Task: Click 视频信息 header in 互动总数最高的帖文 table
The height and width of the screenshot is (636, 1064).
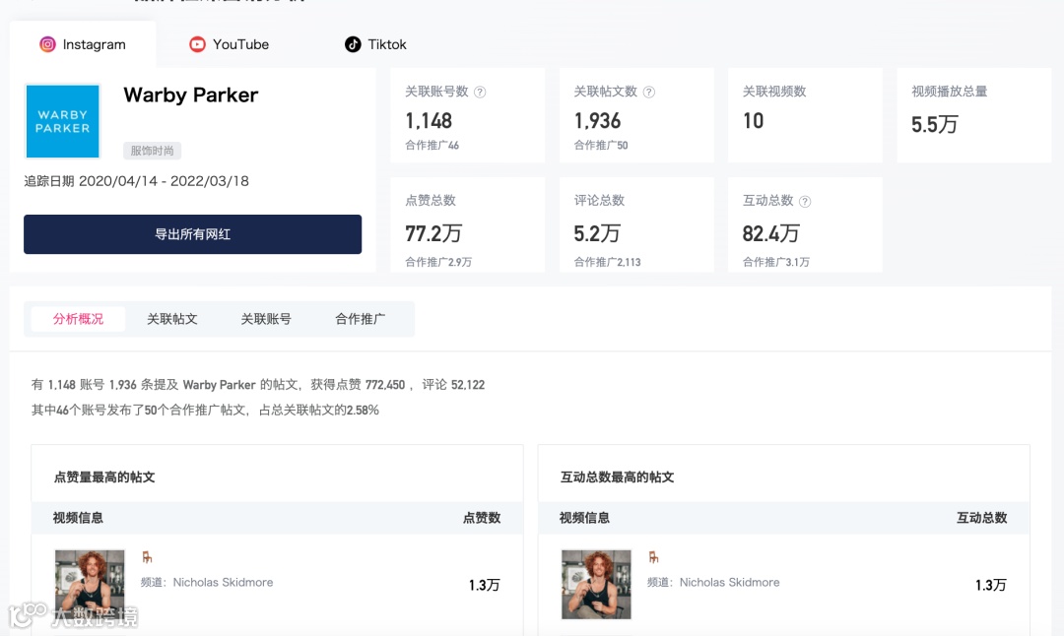Action: tap(584, 518)
